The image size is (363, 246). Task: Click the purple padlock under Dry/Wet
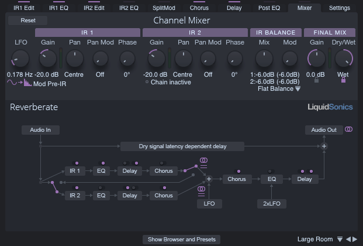tap(343, 80)
